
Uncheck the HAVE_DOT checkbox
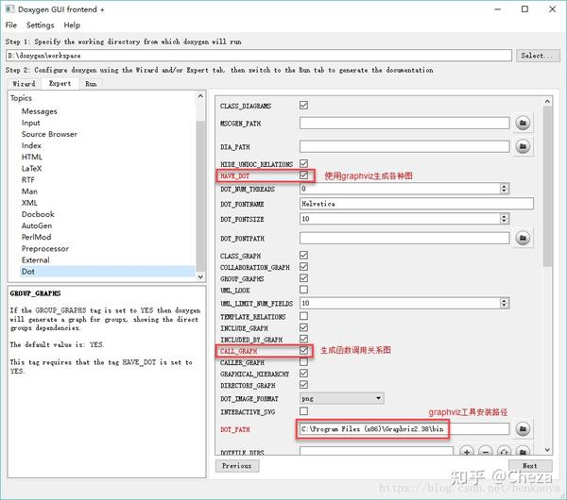[303, 175]
